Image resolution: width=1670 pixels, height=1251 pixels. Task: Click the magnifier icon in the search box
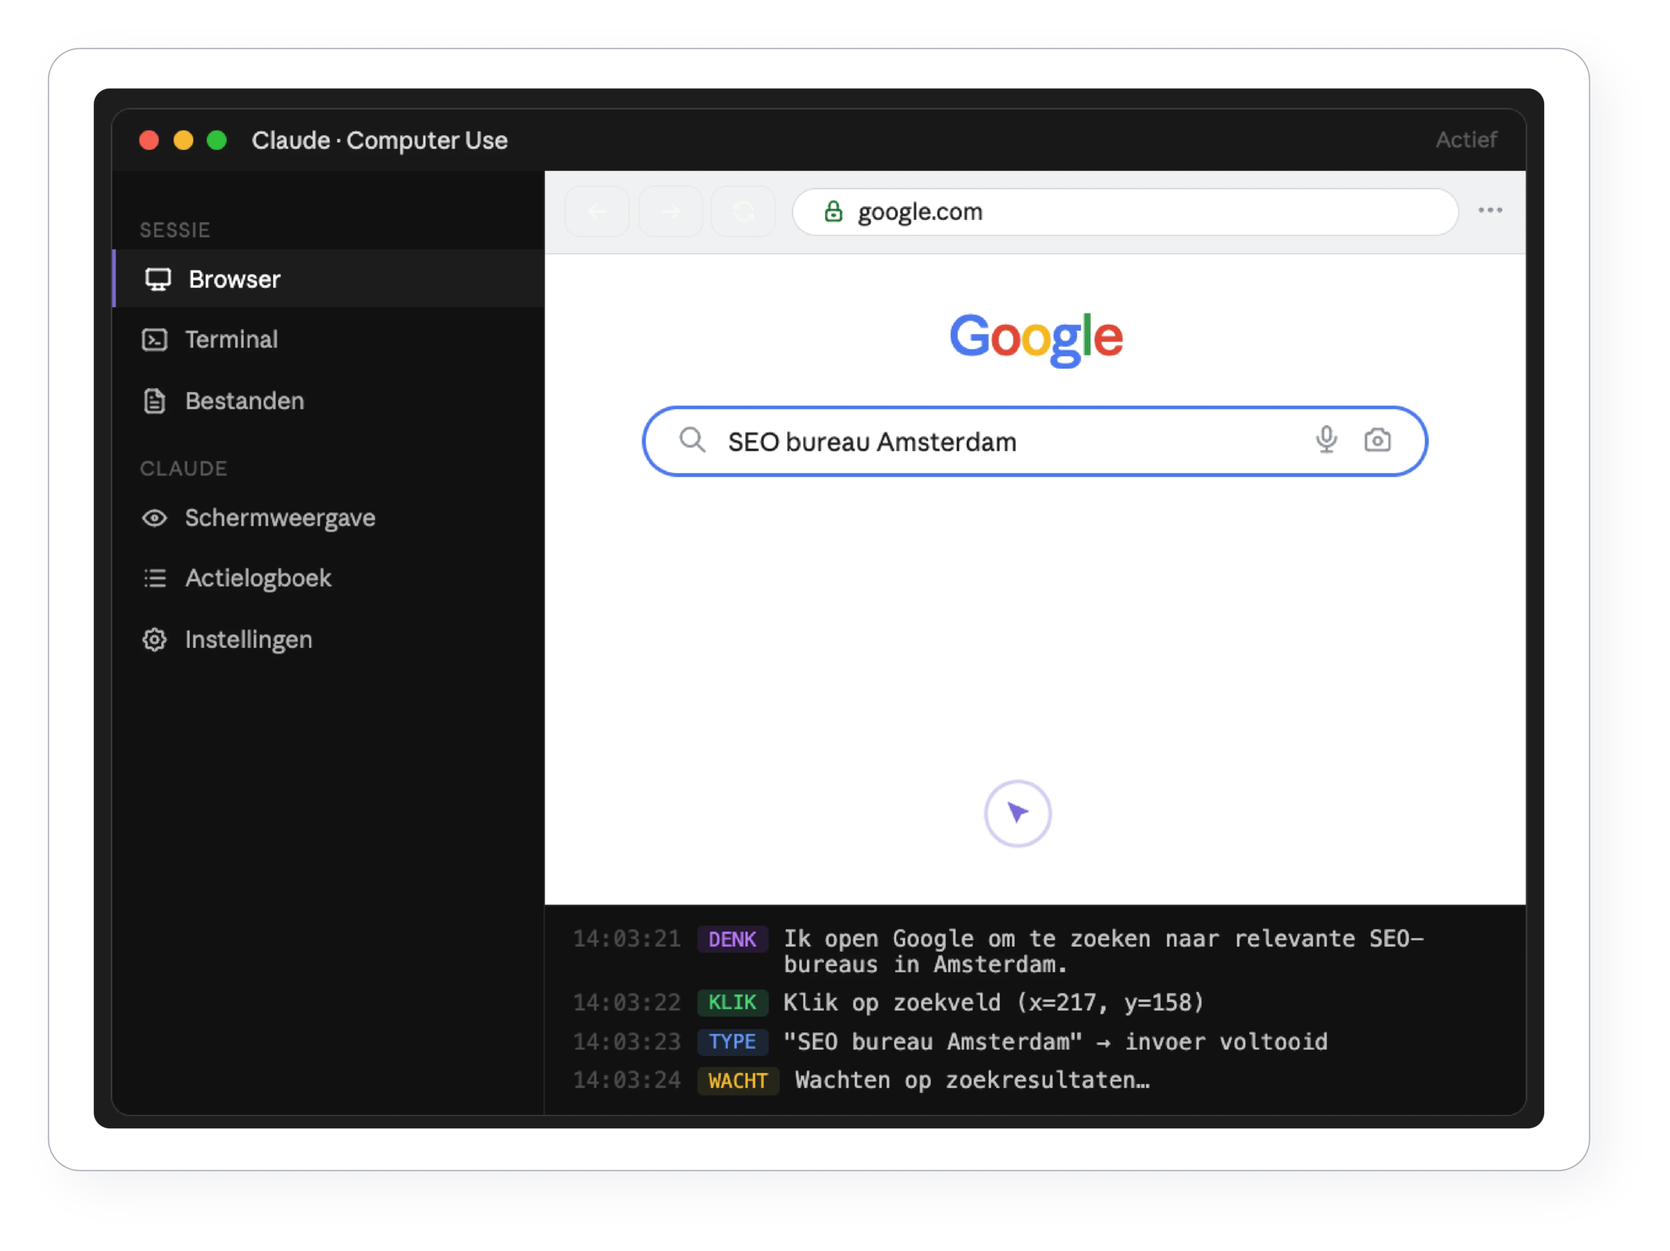(691, 440)
